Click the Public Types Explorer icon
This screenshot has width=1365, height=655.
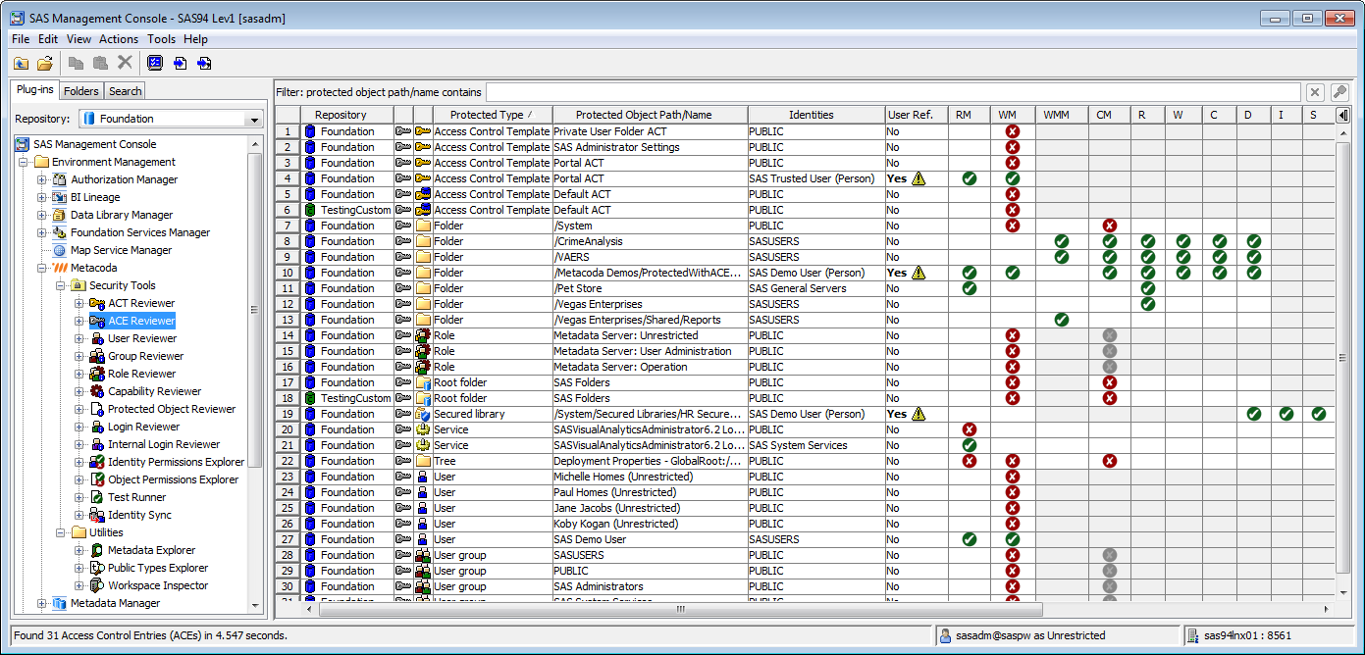(x=97, y=568)
